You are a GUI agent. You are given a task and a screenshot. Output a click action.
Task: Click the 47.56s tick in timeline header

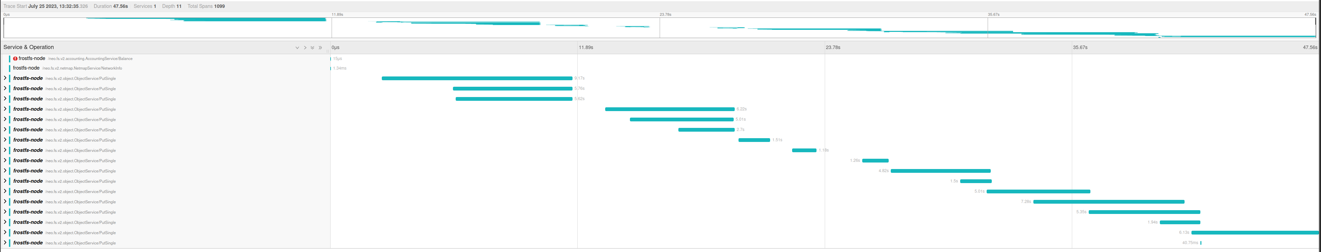(1310, 48)
